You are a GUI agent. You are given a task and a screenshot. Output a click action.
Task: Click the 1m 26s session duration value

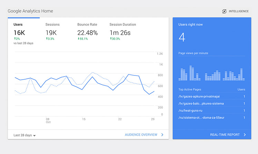[120, 33]
